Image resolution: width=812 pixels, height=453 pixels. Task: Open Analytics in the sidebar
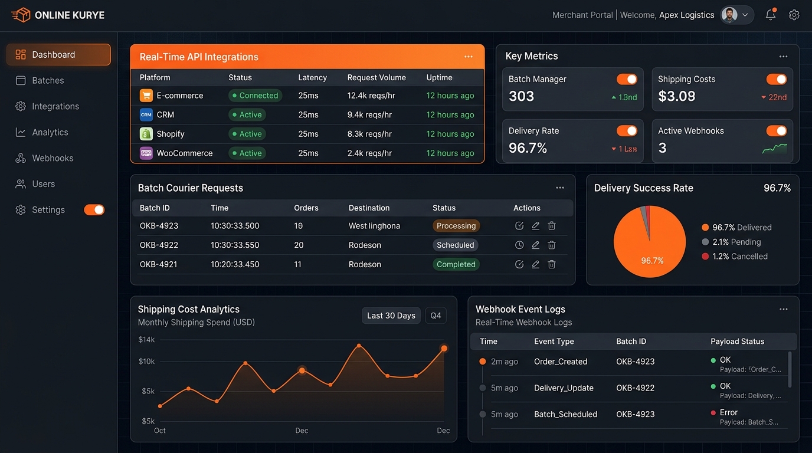[x=58, y=132]
